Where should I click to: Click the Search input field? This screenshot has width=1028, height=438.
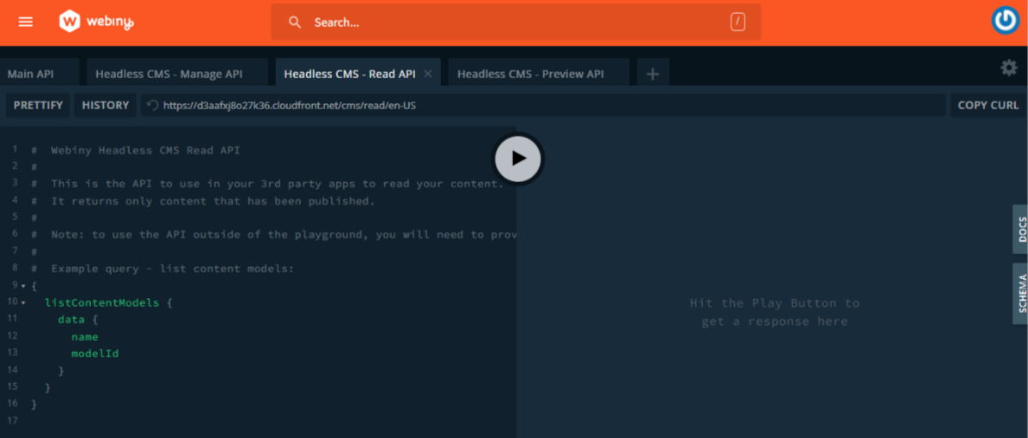pyautogui.click(x=516, y=22)
